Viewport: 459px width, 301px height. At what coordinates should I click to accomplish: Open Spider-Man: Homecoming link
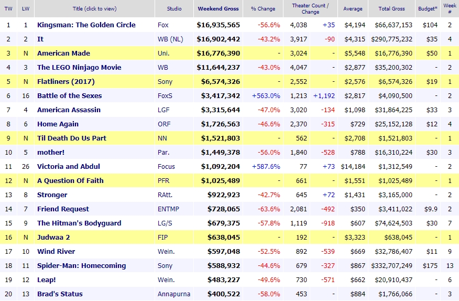click(81, 265)
